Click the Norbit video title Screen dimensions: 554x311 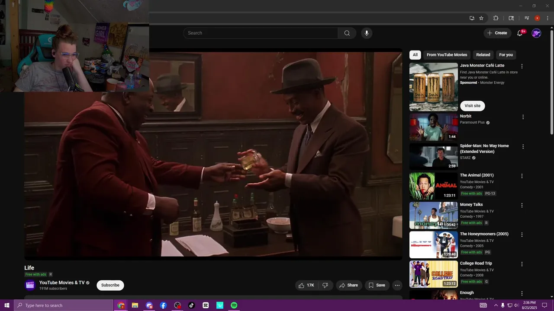[466, 116]
